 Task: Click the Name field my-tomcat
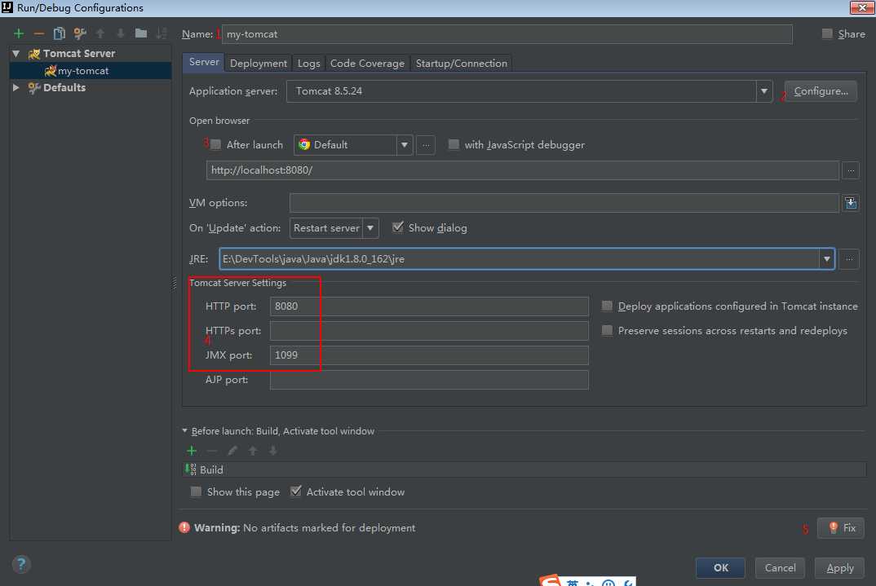(507, 34)
